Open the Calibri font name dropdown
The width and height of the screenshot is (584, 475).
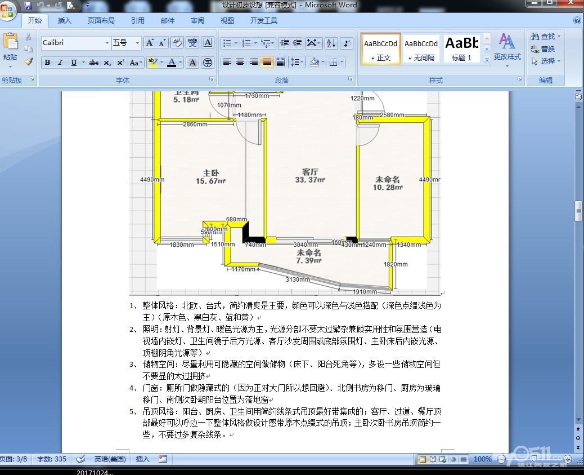[x=107, y=43]
